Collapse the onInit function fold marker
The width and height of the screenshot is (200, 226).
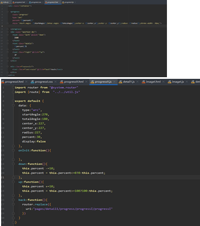13,150
